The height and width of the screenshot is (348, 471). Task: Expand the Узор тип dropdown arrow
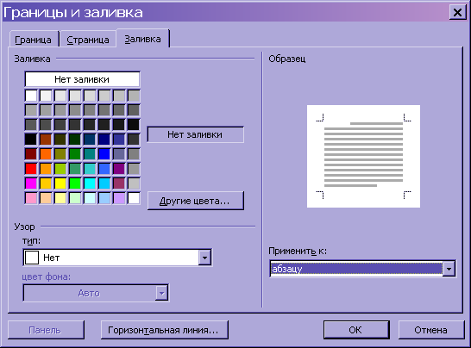point(204,258)
